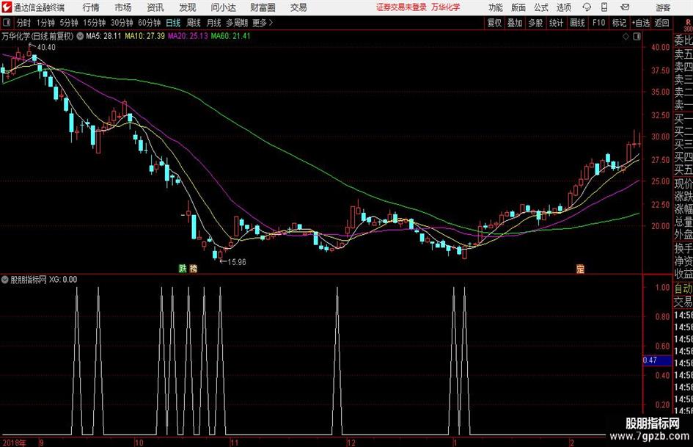Viewport: 693px width, 447px height.
Task: Open the 市场 menu
Action: click(x=123, y=7)
